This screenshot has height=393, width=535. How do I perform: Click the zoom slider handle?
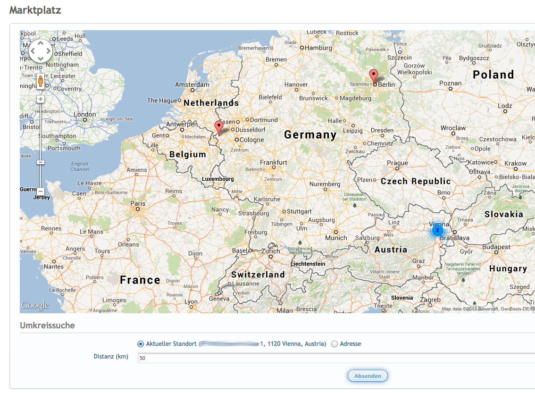[41, 162]
